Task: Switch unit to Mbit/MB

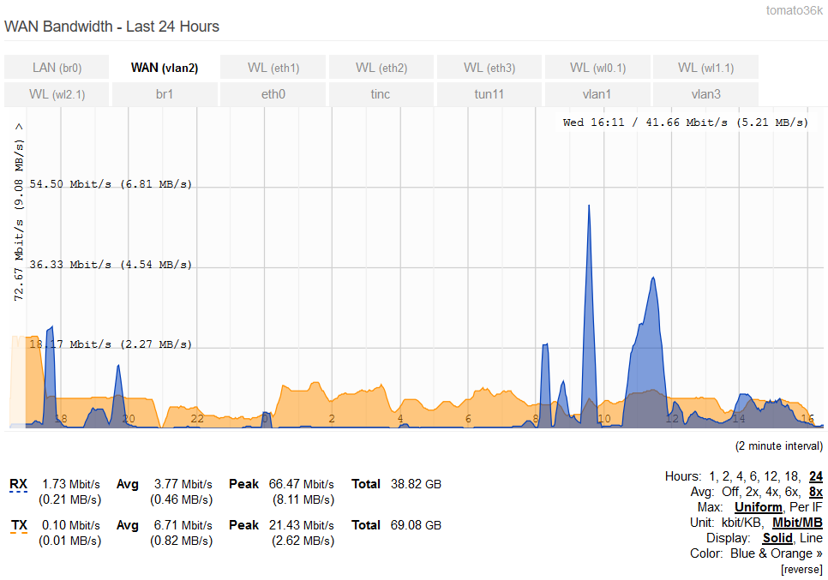Action: point(797,523)
